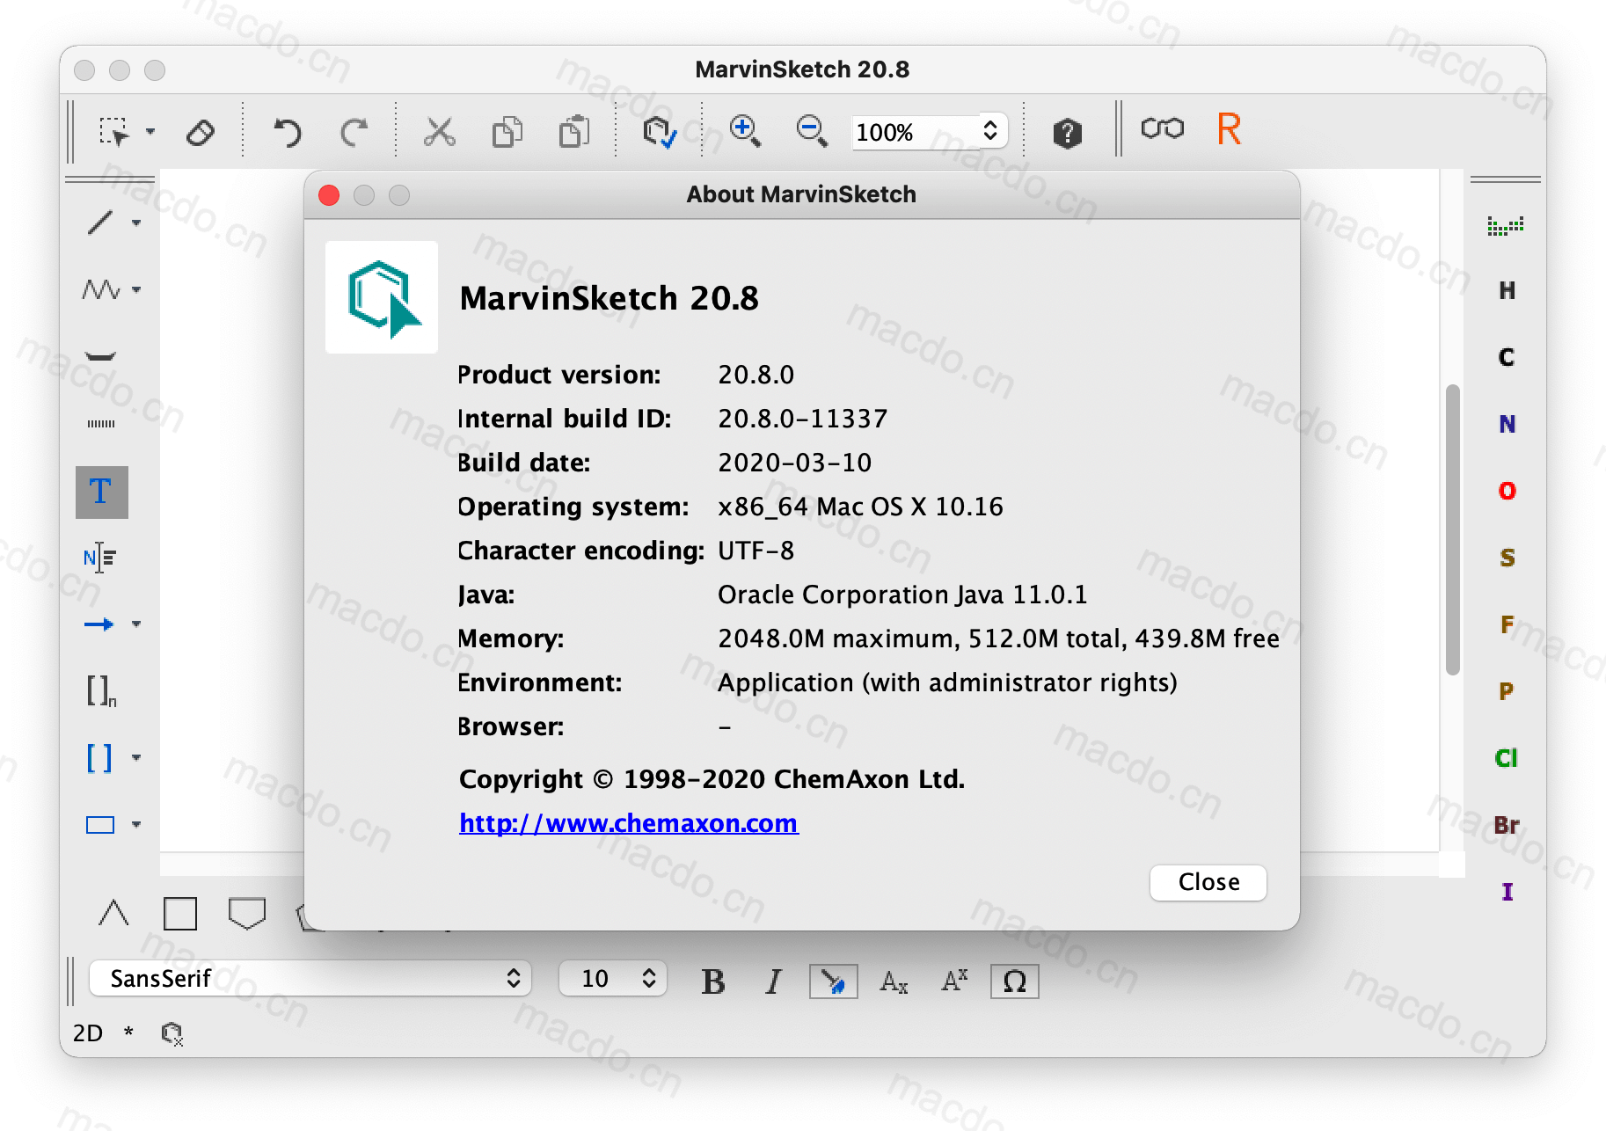Choose Carbon atom C
Image resolution: width=1606 pixels, height=1131 pixels.
pos(1507,357)
